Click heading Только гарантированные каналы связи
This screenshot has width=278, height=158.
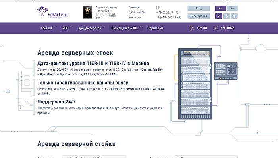tap(83, 83)
